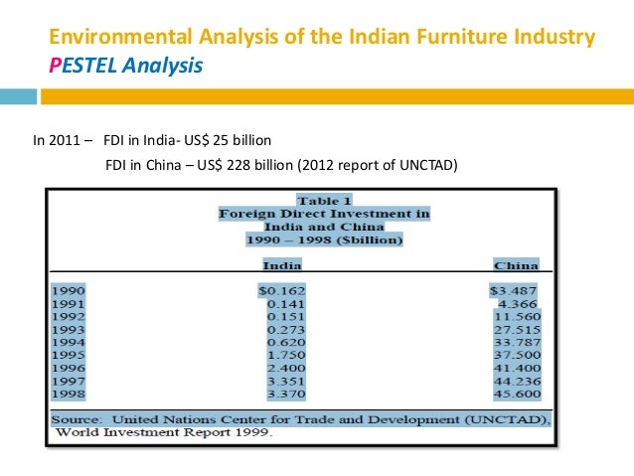Select the year 1995 row label
The image size is (634, 476).
tap(69, 355)
